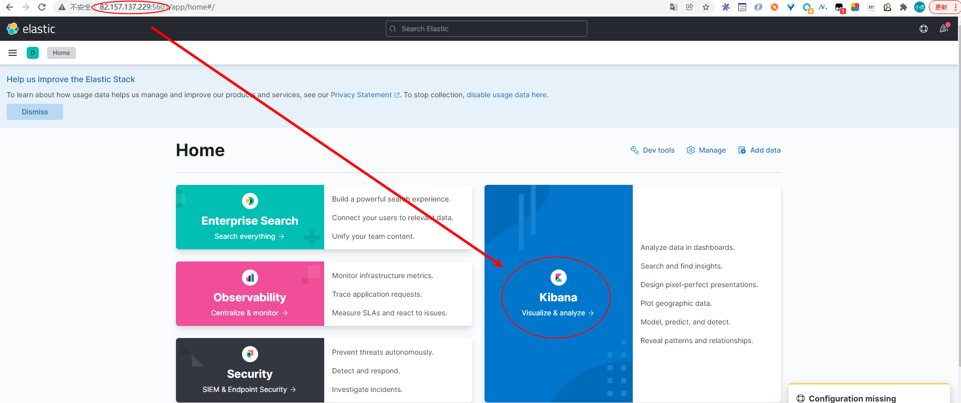This screenshot has height=403, width=961.
Task: Open the H1 headings extension icon
Action: tap(871, 7)
